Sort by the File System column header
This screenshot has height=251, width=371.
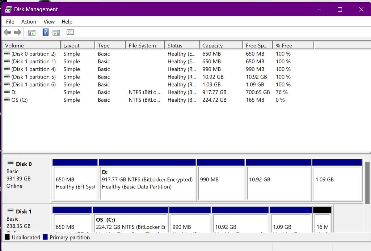[x=145, y=45]
